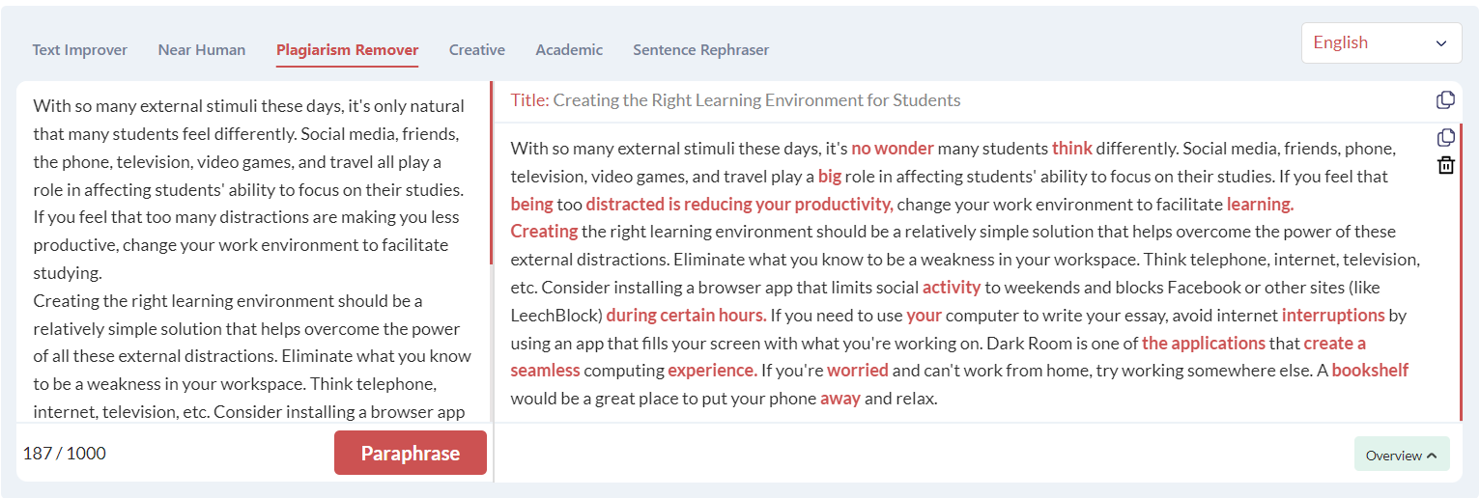The height and width of the screenshot is (498, 1480).
Task: Select the highlighted word "worried"
Action: [858, 370]
